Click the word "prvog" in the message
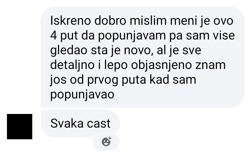The height and width of the screenshot is (154, 250). point(103,80)
